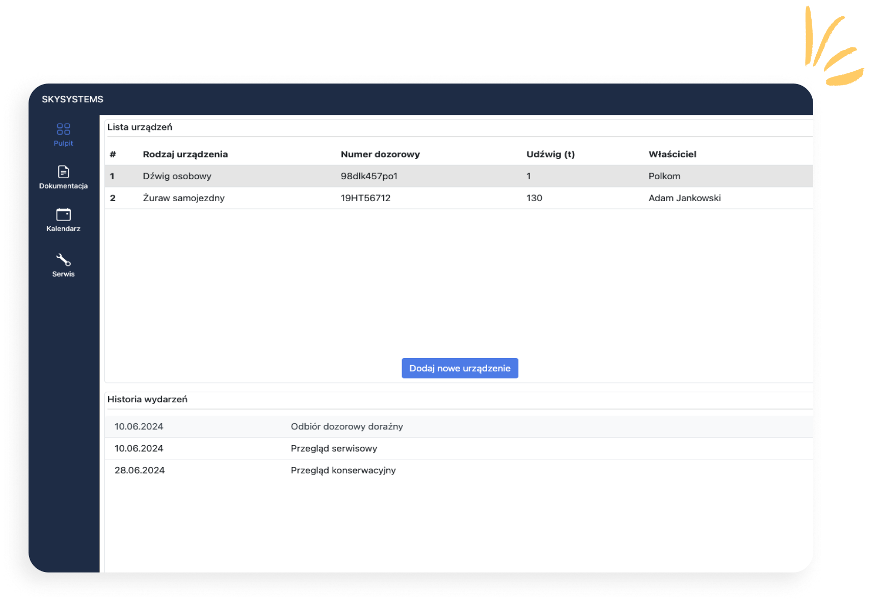883x601 pixels.
Task: Click owner Adam Jankowski cell
Action: pos(684,198)
